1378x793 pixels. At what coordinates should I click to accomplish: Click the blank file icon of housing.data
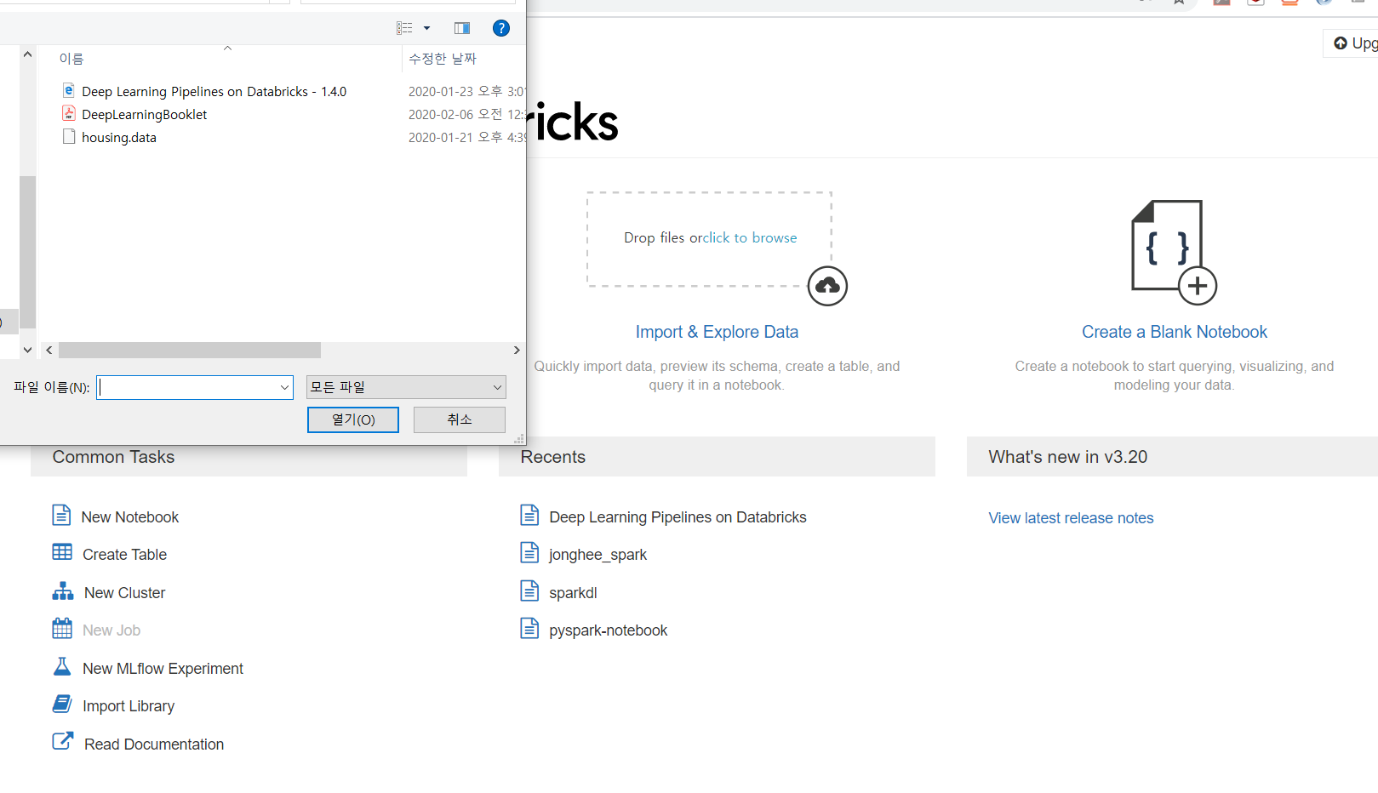point(69,136)
